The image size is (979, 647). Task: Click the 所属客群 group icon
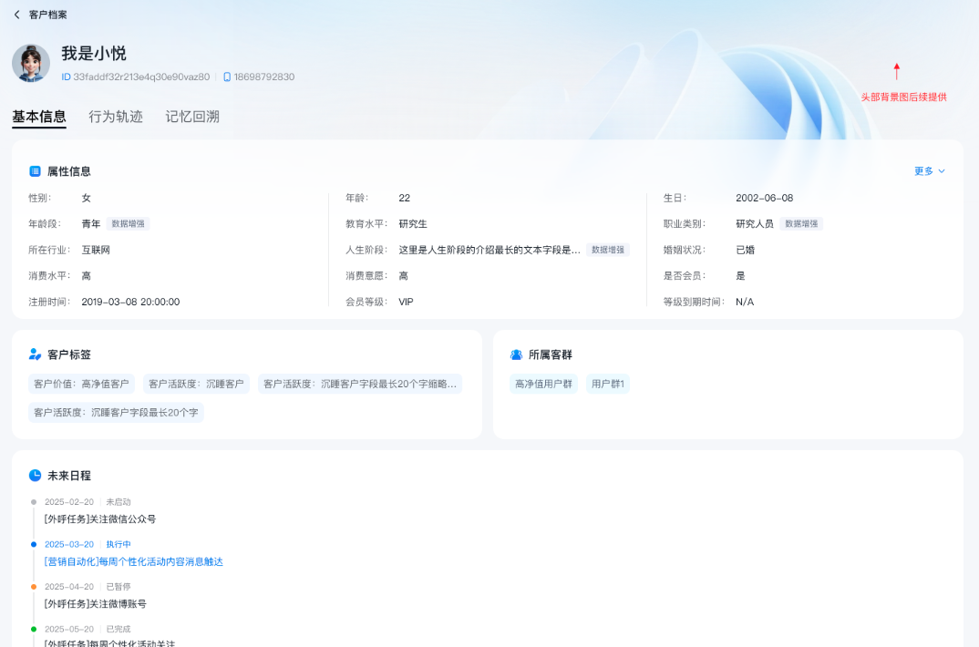[519, 354]
